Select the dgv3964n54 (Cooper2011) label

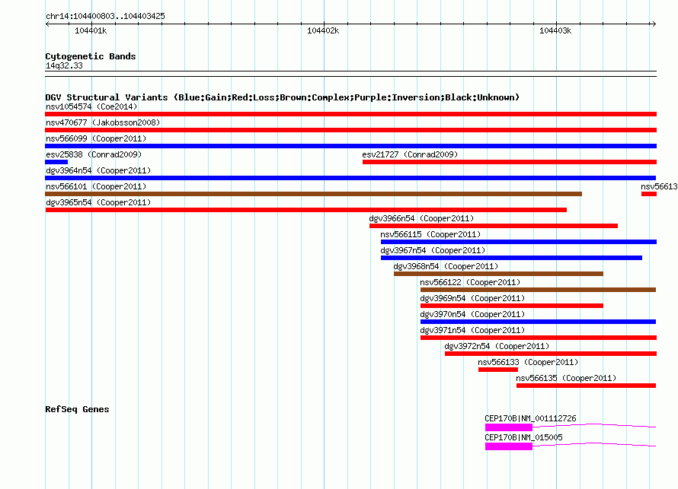98,170
